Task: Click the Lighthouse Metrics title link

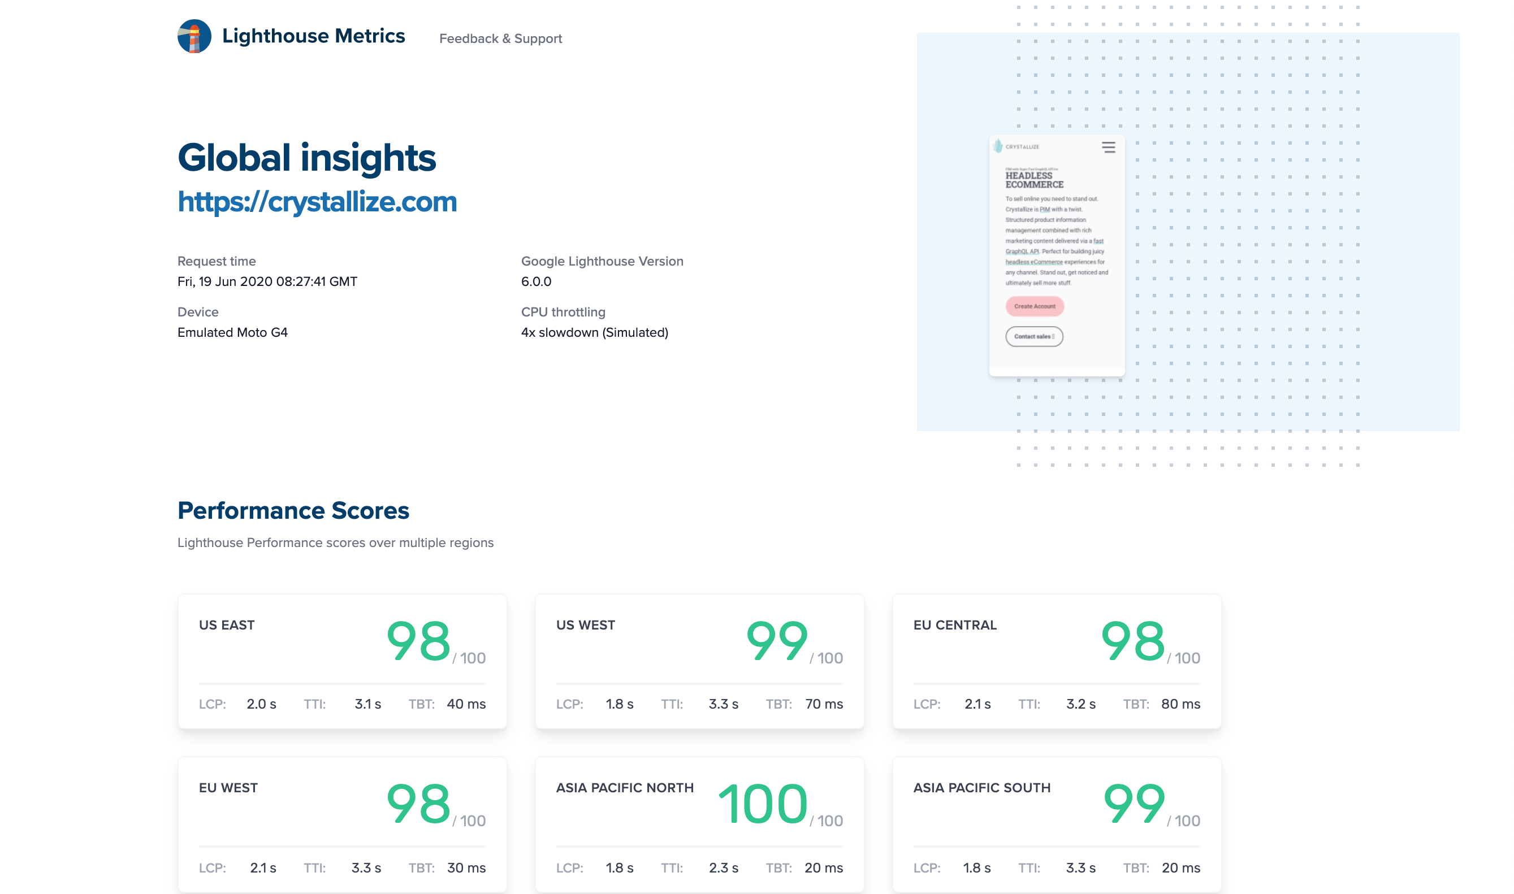Action: (313, 36)
